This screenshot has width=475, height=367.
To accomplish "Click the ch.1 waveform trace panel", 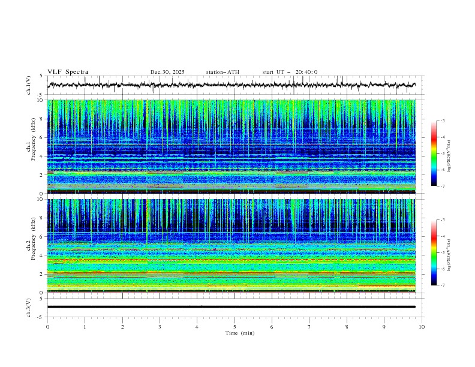I will tap(235, 85).
